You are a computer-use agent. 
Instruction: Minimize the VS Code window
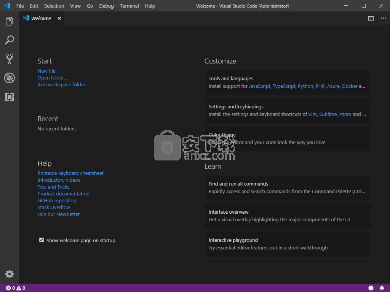pyautogui.click(x=346, y=6)
